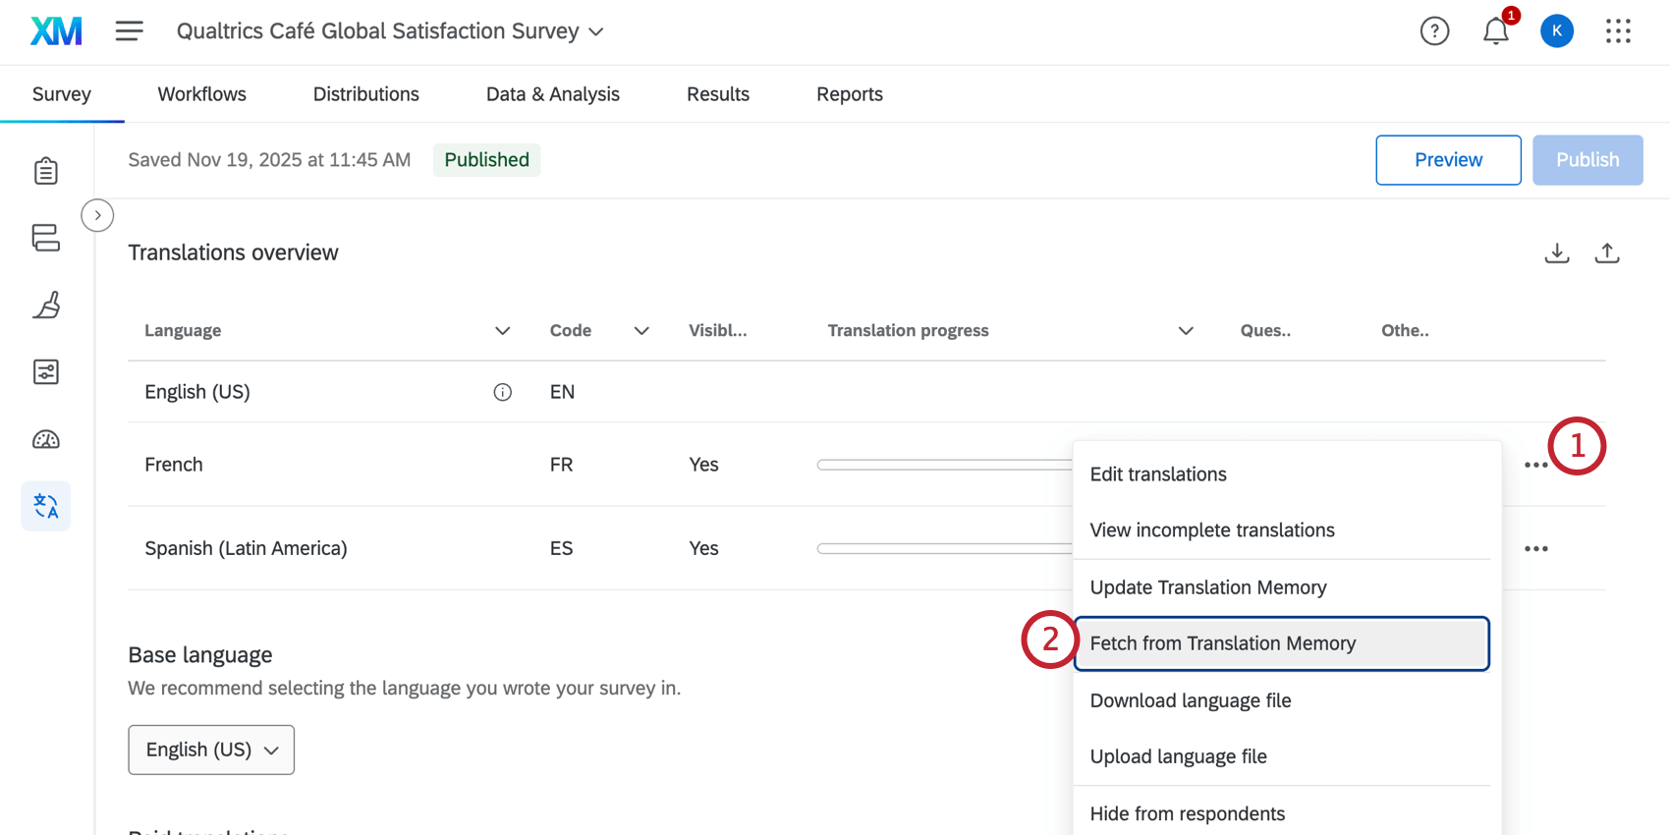Viewport: 1670px width, 835px height.
Task: Open the English (US) base language dropdown
Action: pos(211,750)
